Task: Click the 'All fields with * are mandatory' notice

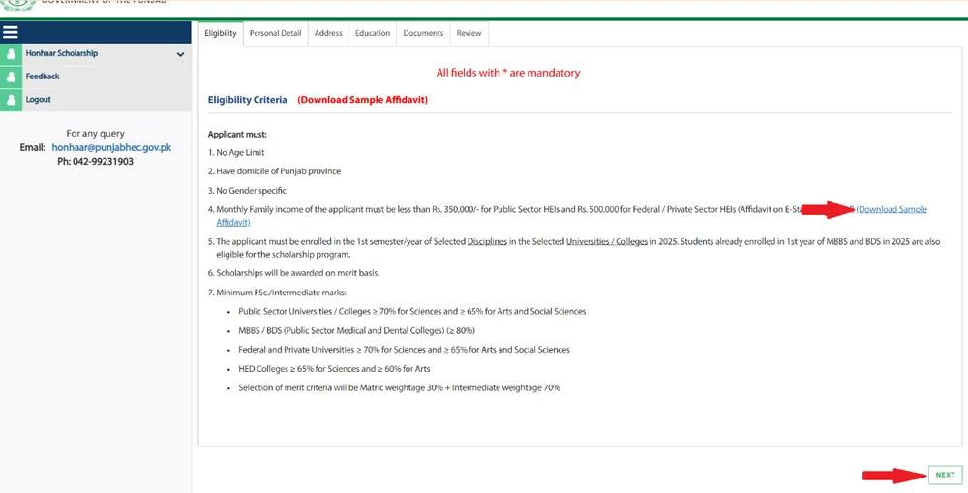Action: pyautogui.click(x=508, y=73)
